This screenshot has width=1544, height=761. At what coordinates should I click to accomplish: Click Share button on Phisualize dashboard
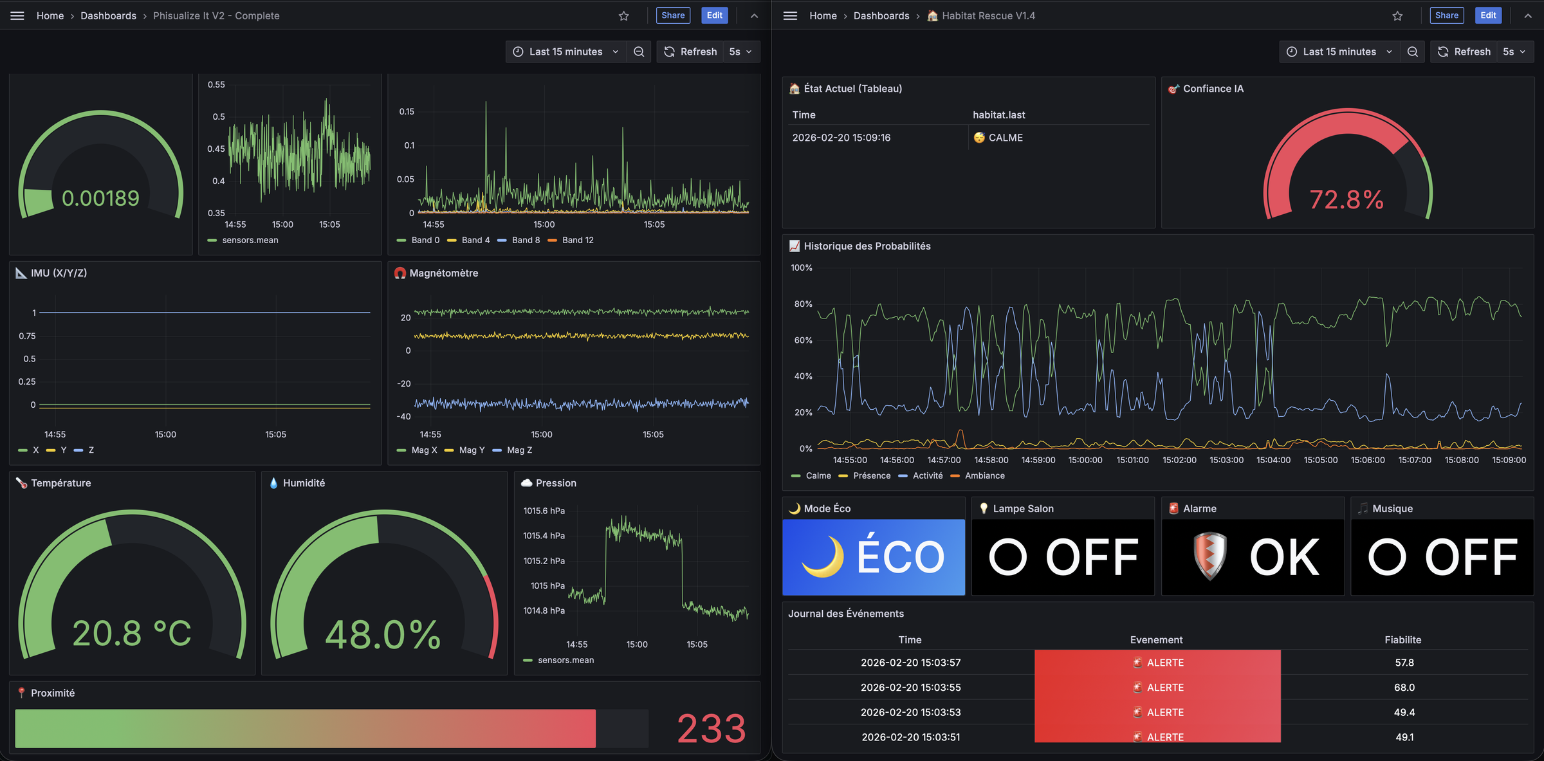click(x=673, y=15)
